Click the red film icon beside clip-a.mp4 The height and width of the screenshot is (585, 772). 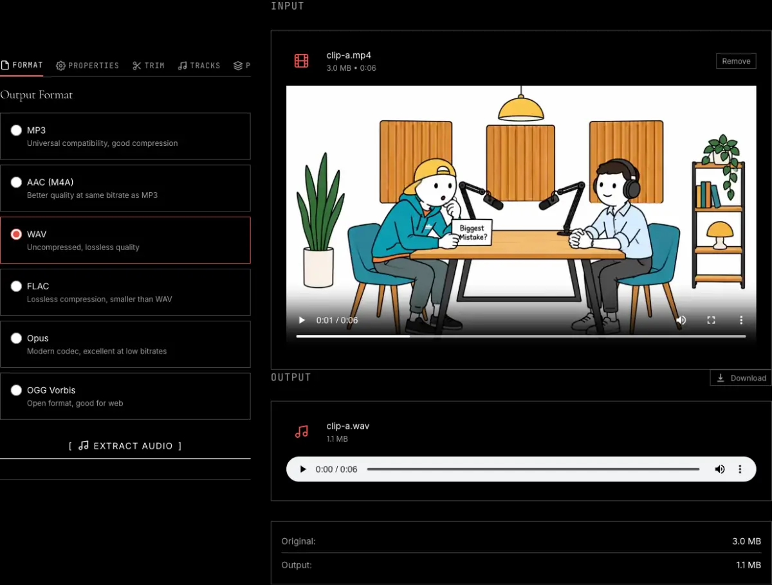pos(301,61)
